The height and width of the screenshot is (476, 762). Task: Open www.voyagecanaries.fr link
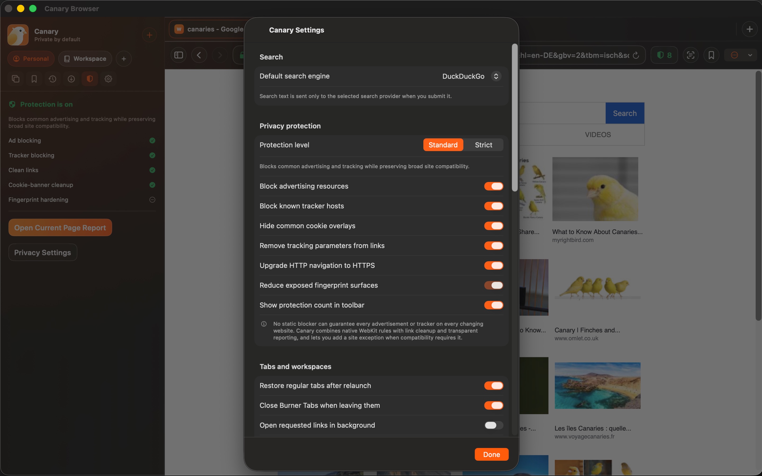(x=584, y=437)
